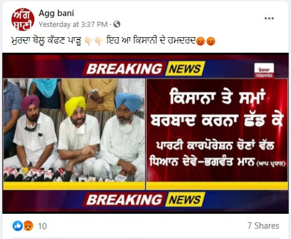The image size is (291, 239).
Task: Click the bottom BREAKING NEWS banner
Action: pyautogui.click(x=144, y=200)
